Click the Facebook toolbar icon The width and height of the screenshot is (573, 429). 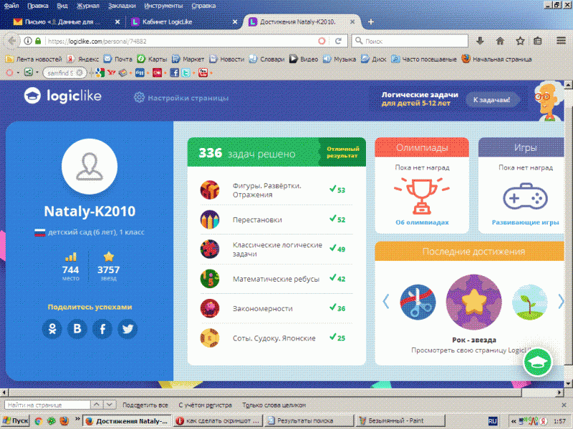174,73
